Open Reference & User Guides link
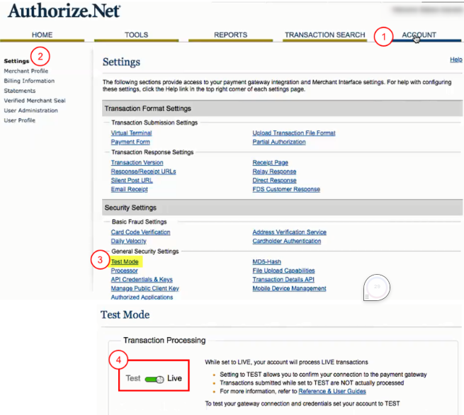464x415 pixels. tap(332, 392)
